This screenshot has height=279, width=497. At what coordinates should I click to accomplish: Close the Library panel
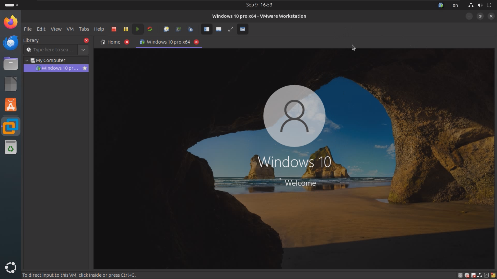86,40
